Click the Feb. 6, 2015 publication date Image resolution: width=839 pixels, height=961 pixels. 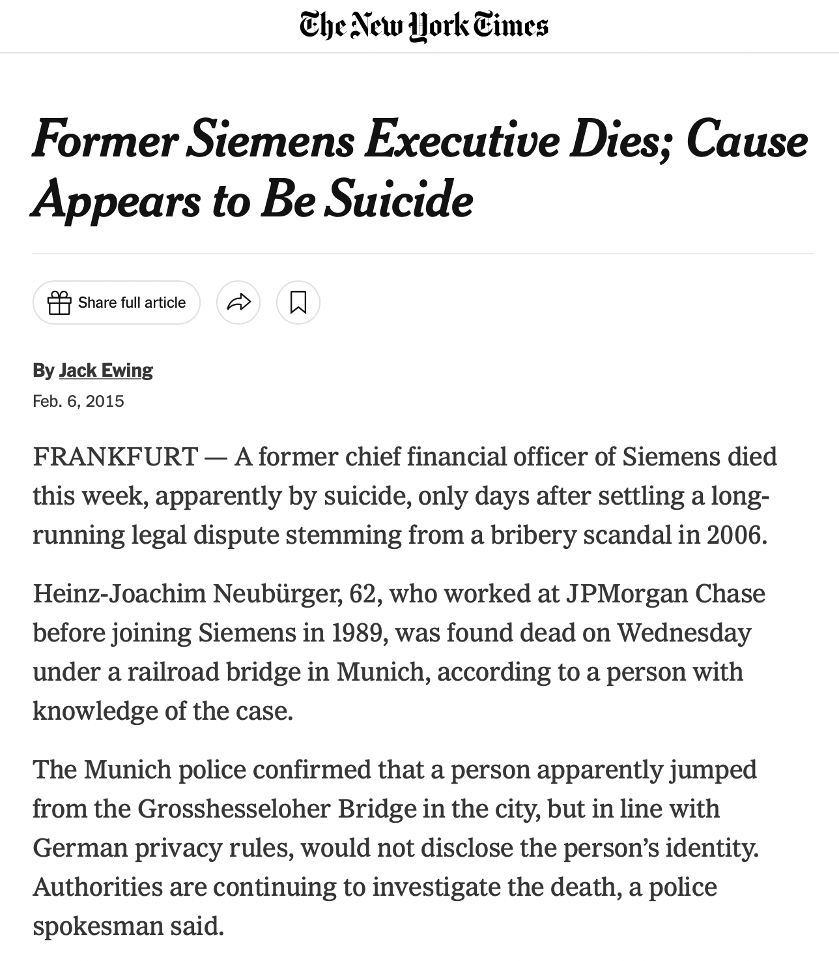coord(78,401)
